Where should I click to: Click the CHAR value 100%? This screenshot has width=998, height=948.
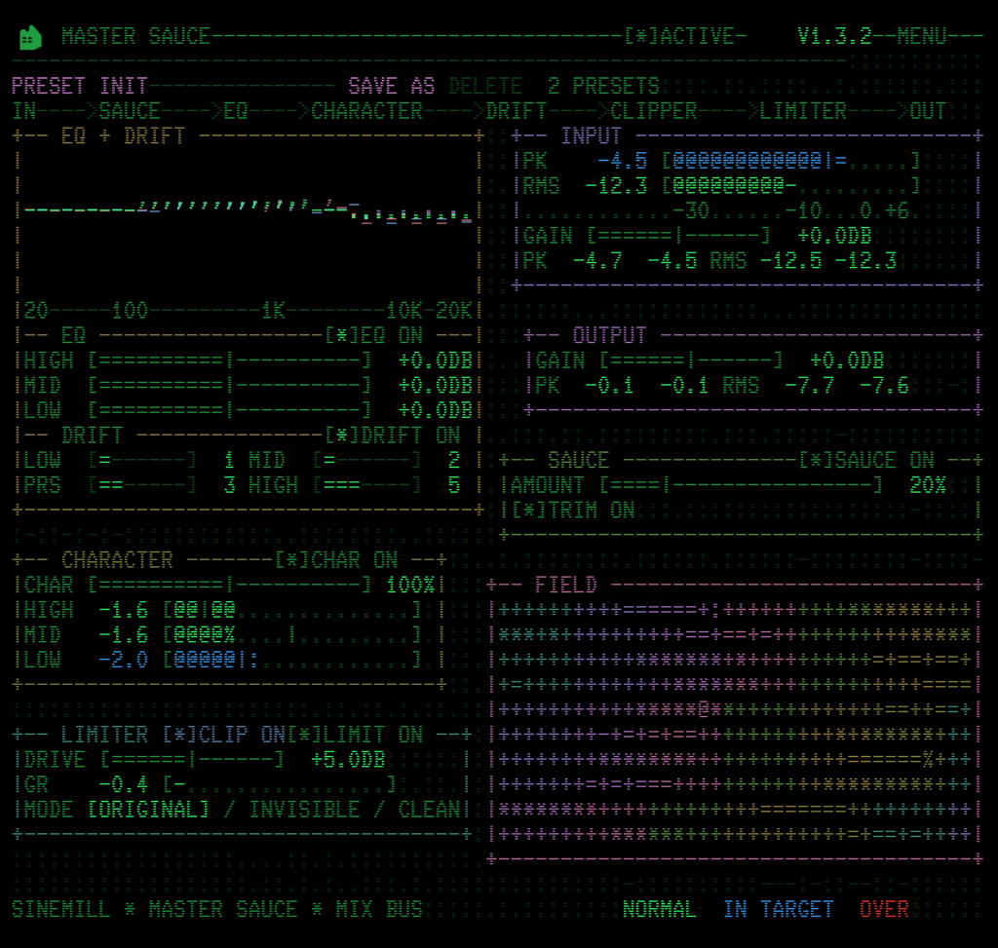410,585
